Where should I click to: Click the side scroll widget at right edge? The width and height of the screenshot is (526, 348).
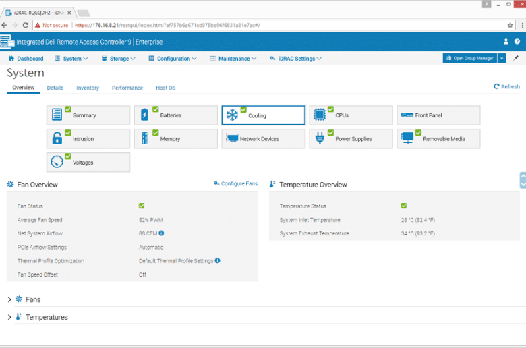tap(523, 180)
